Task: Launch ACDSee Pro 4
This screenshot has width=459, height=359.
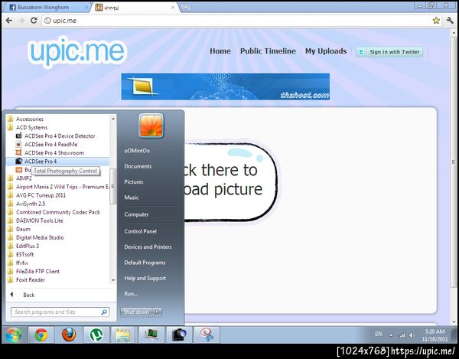Action: 58,162
